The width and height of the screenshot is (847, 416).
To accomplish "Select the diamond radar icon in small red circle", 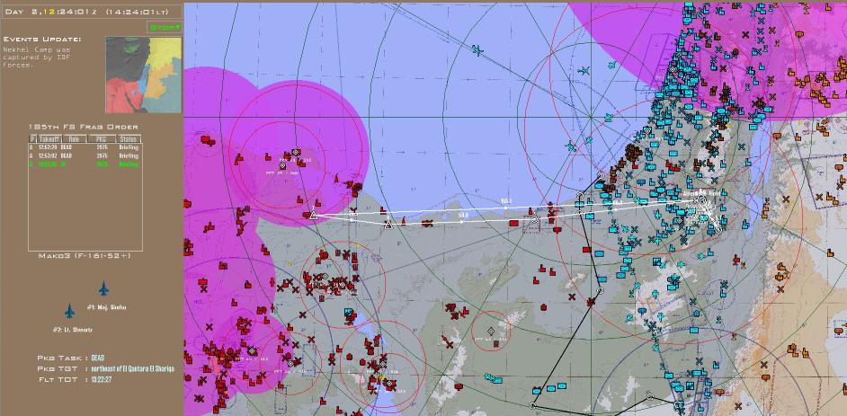I will coord(491,332).
